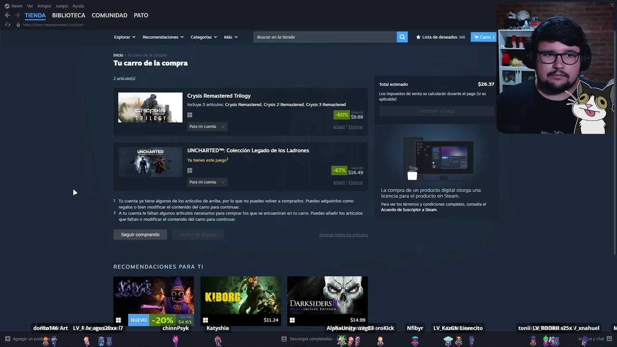Open the Carro 2 button
Viewport: 617px width, 347px height.
pos(483,37)
